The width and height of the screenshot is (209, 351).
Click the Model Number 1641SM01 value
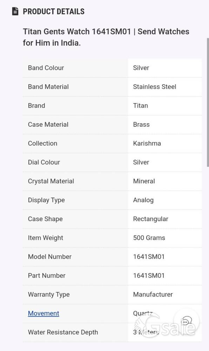pos(149,257)
